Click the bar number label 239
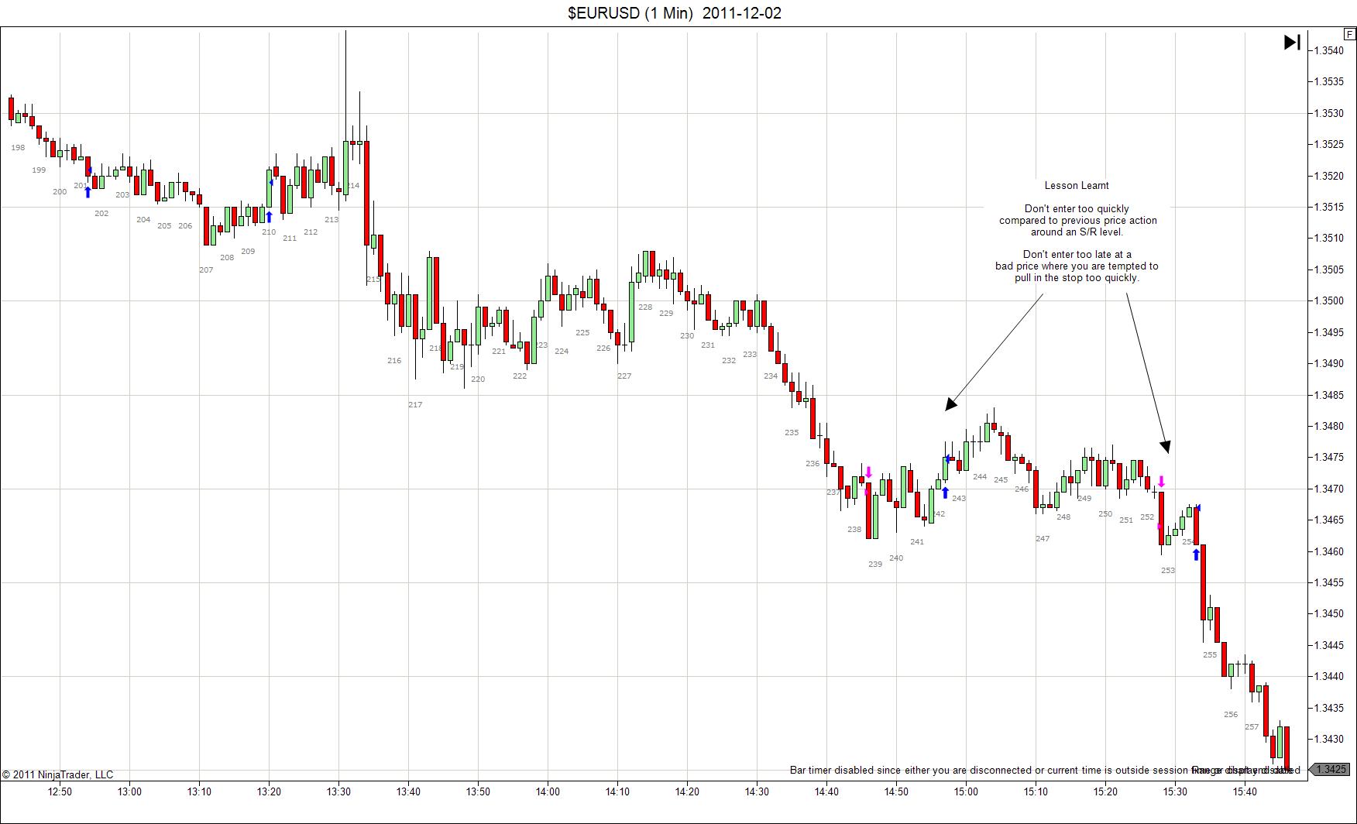The height and width of the screenshot is (824, 1357). tap(875, 564)
